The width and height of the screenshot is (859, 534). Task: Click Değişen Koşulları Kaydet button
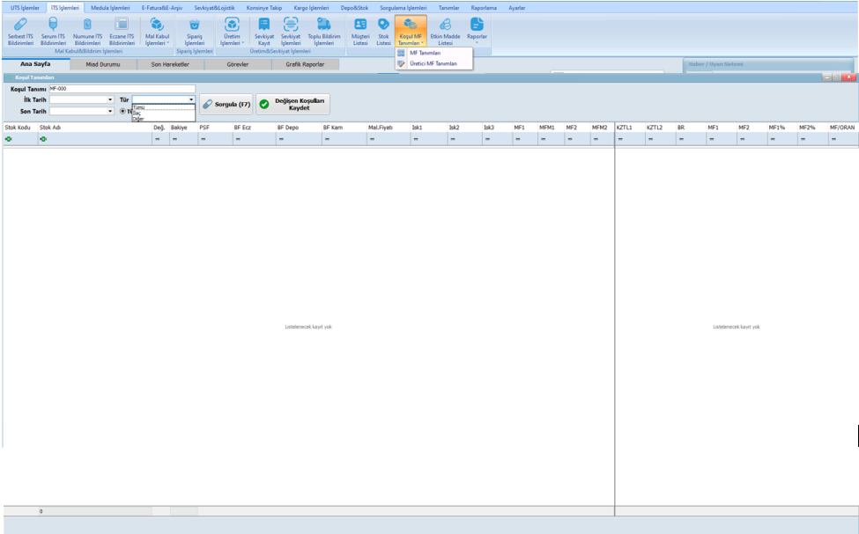pos(293,104)
